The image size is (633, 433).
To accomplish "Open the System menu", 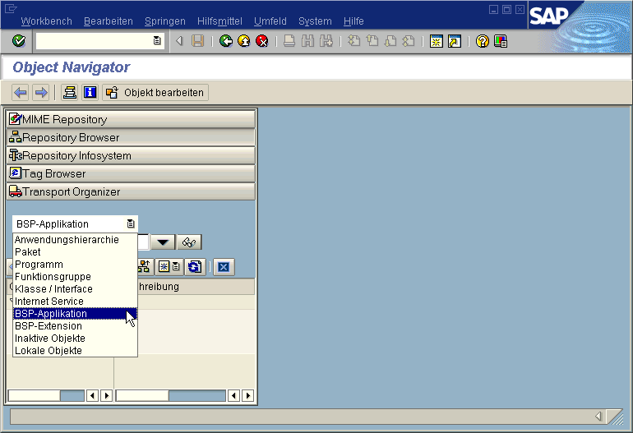I will [x=315, y=21].
